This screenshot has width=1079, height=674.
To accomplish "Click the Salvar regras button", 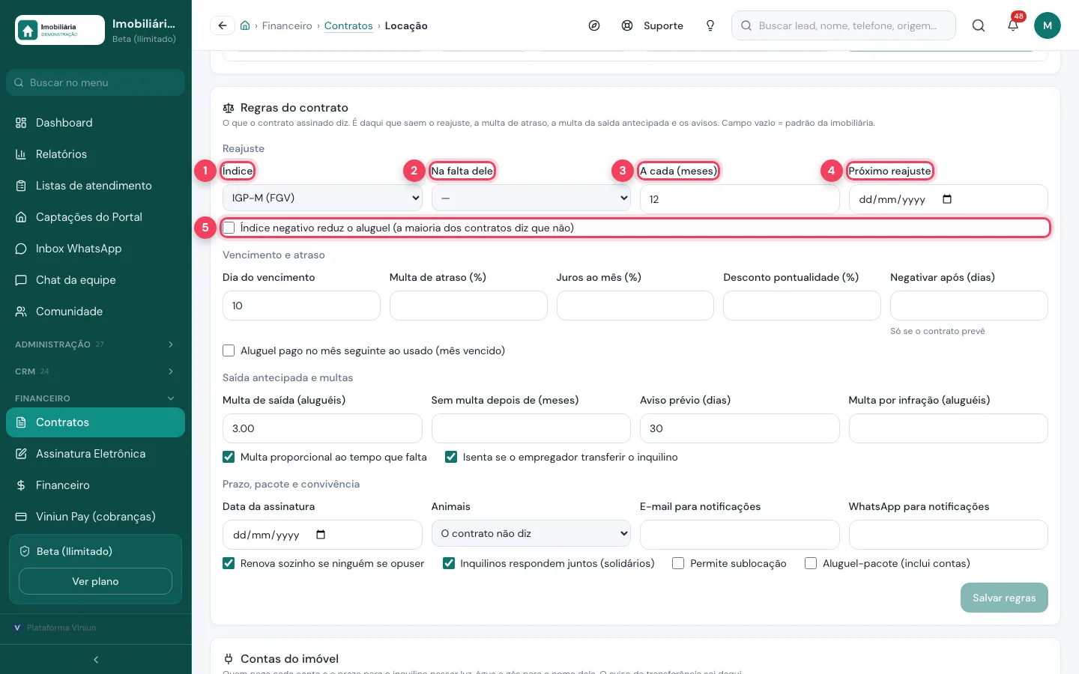I will (x=1004, y=598).
